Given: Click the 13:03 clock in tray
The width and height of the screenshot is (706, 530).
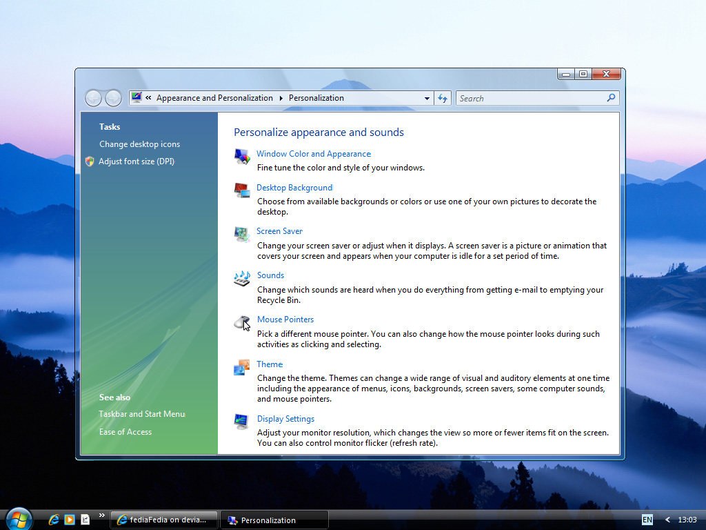Looking at the screenshot, I should click(687, 520).
